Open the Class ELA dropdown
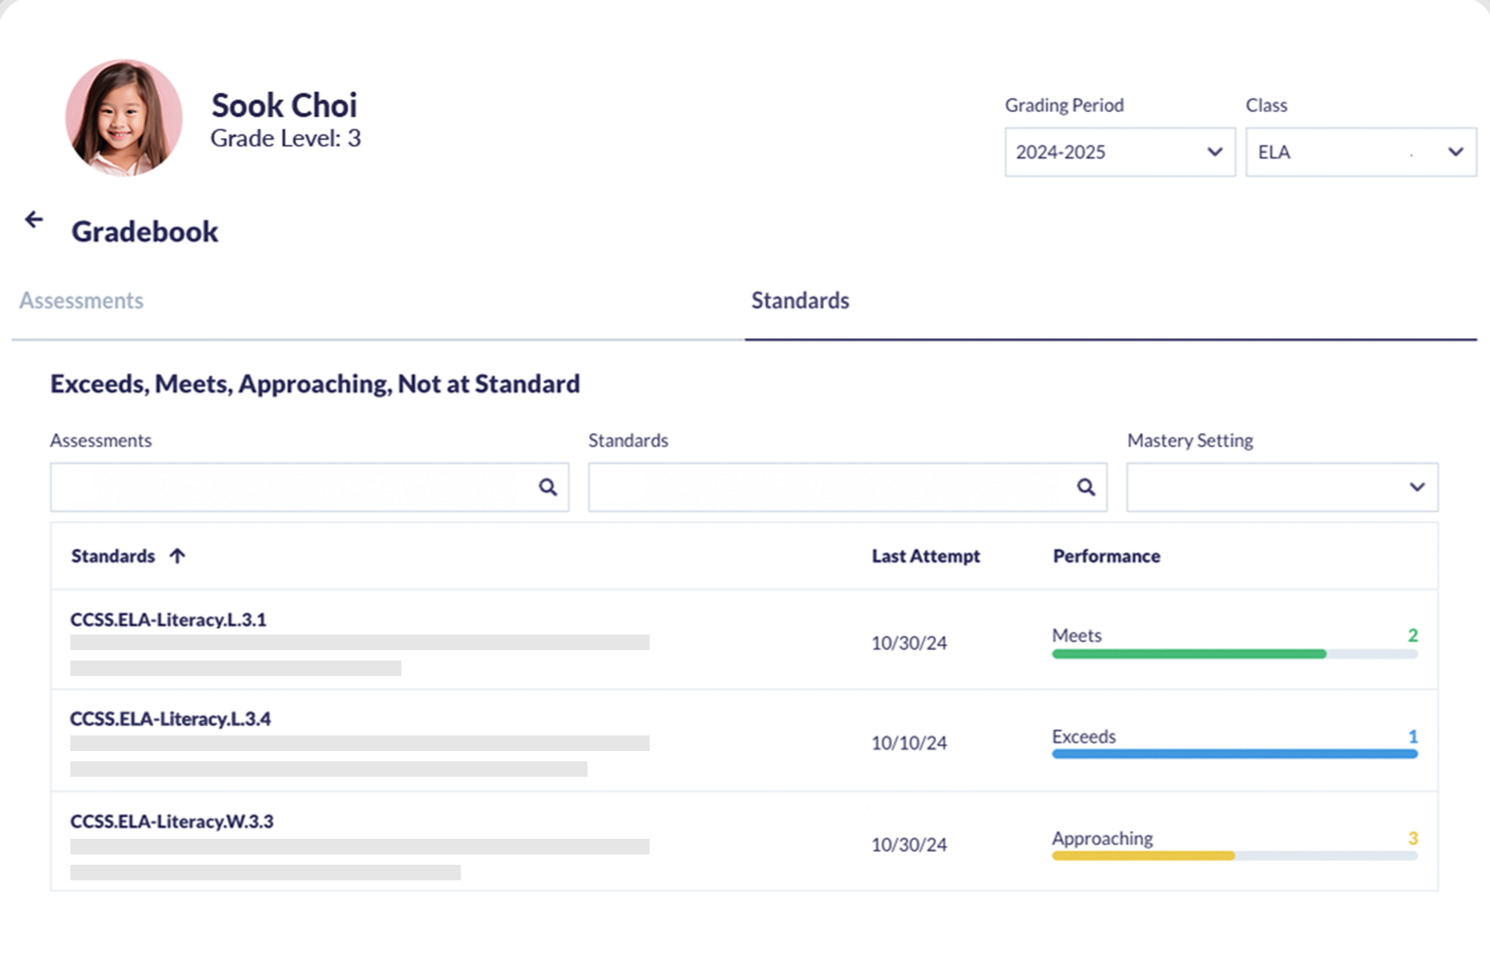The height and width of the screenshot is (976, 1490). coord(1360,153)
